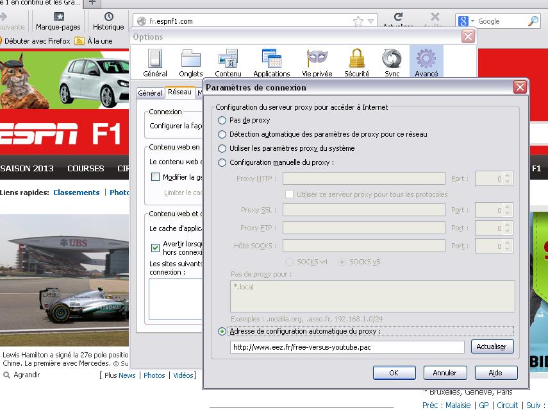Image resolution: width=548 pixels, height=410 pixels.
Task: Click the ESPN F1 logo
Action: coord(60,133)
